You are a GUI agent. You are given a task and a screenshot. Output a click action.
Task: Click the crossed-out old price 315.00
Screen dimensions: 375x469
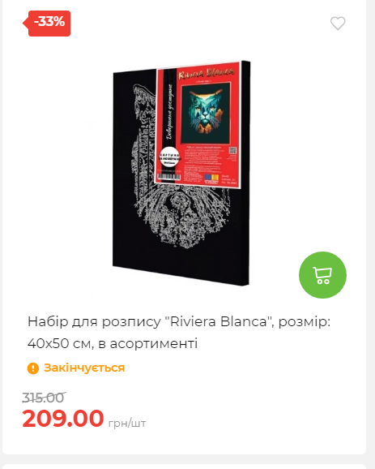click(44, 398)
